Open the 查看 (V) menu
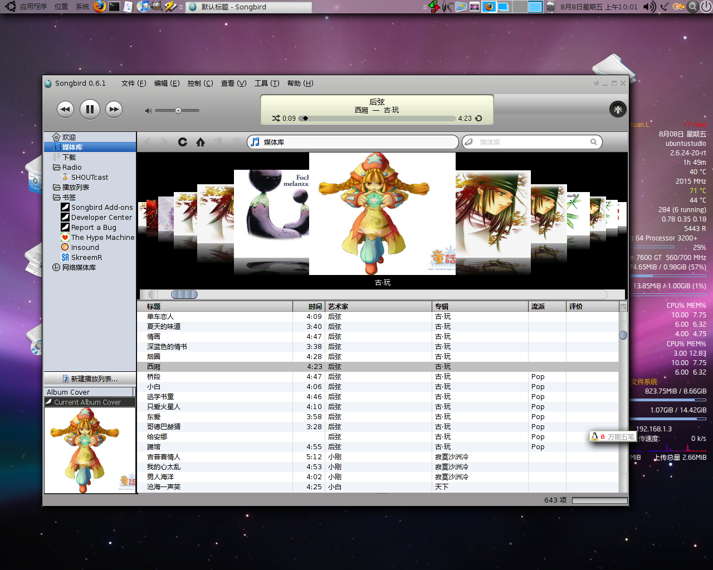The height and width of the screenshot is (570, 713). click(233, 83)
